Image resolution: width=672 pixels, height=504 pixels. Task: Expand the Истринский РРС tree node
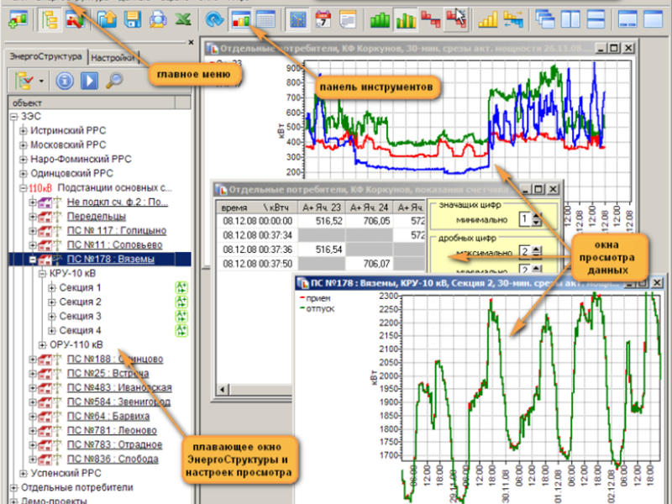pyautogui.click(x=24, y=131)
